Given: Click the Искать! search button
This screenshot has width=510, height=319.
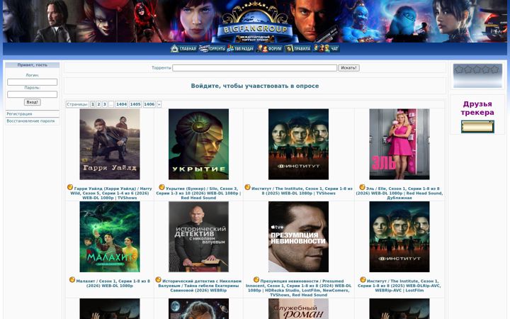Looking at the screenshot, I should [348, 68].
